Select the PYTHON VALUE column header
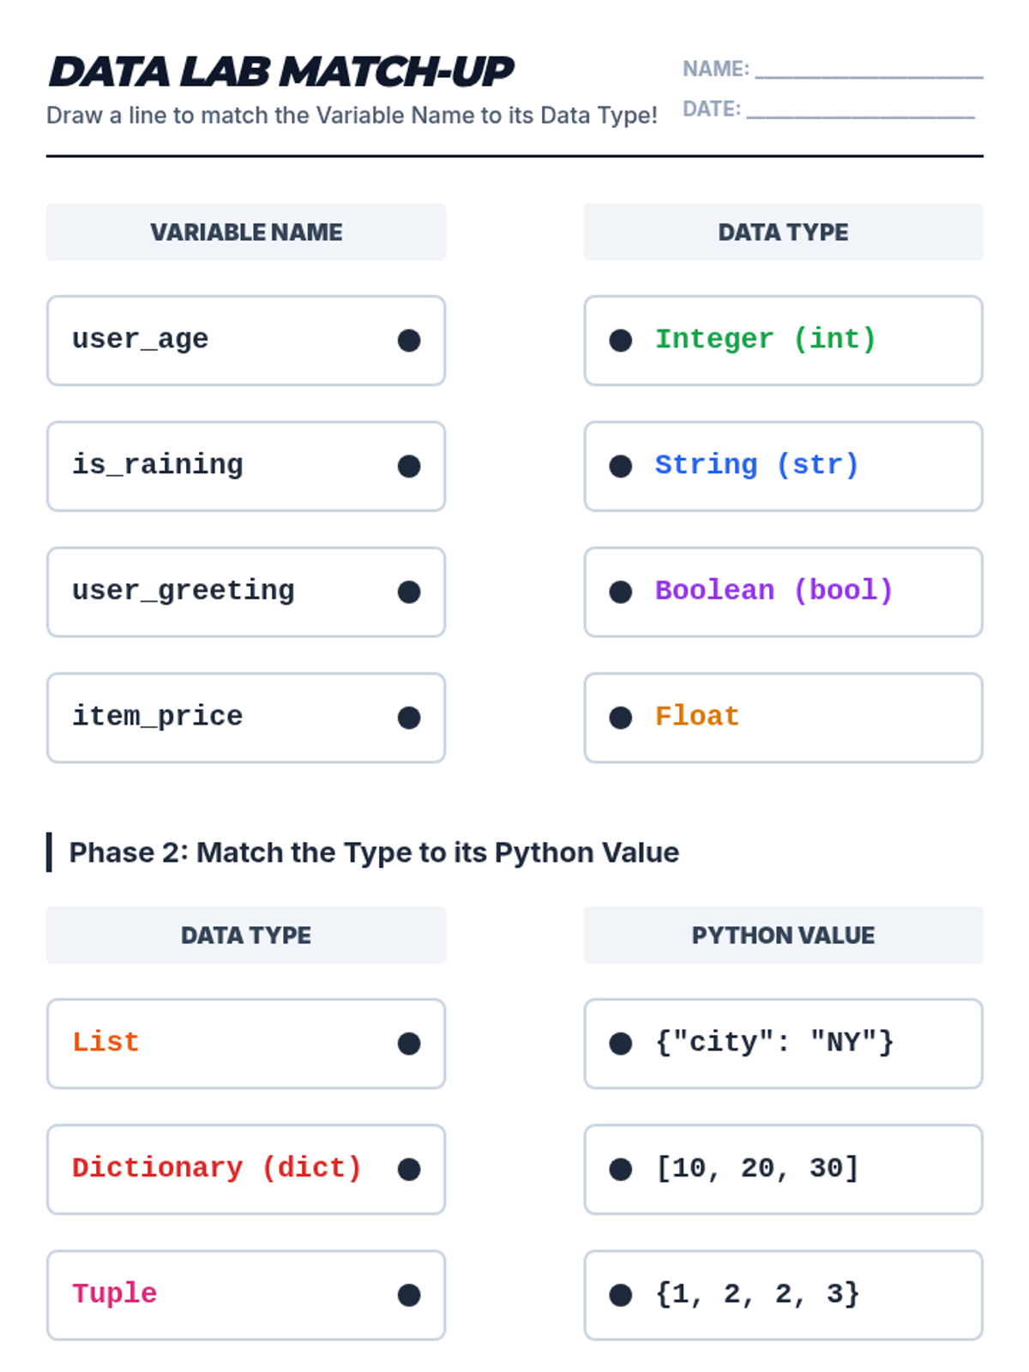The width and height of the screenshot is (1029, 1372). (x=783, y=936)
